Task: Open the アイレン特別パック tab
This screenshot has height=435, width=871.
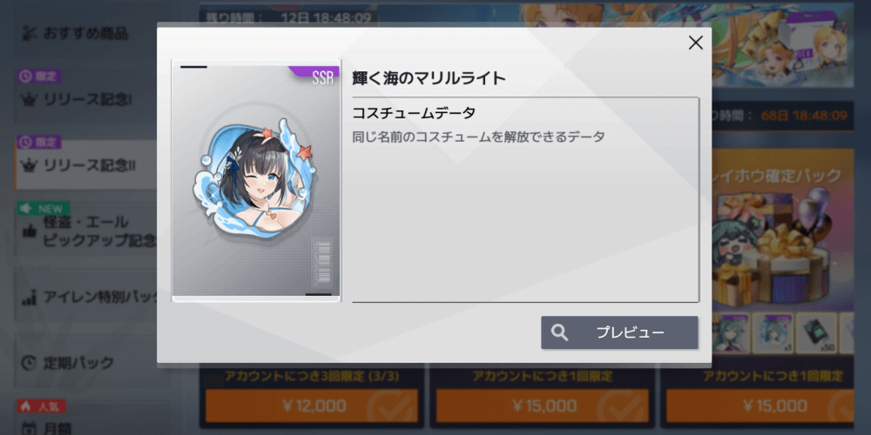Action: point(85,297)
